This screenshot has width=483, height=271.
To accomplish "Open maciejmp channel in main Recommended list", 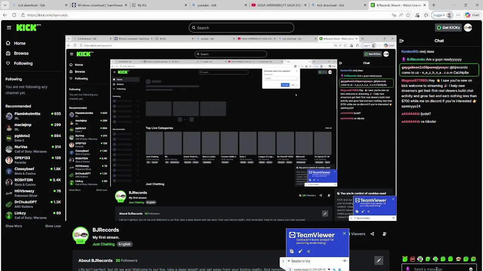I will click(x=33, y=127).
